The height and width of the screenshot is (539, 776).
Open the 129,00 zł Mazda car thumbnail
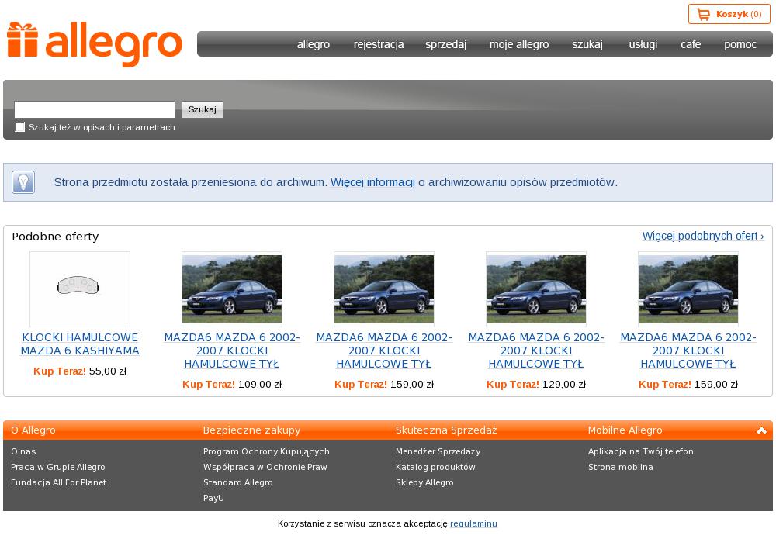535,288
